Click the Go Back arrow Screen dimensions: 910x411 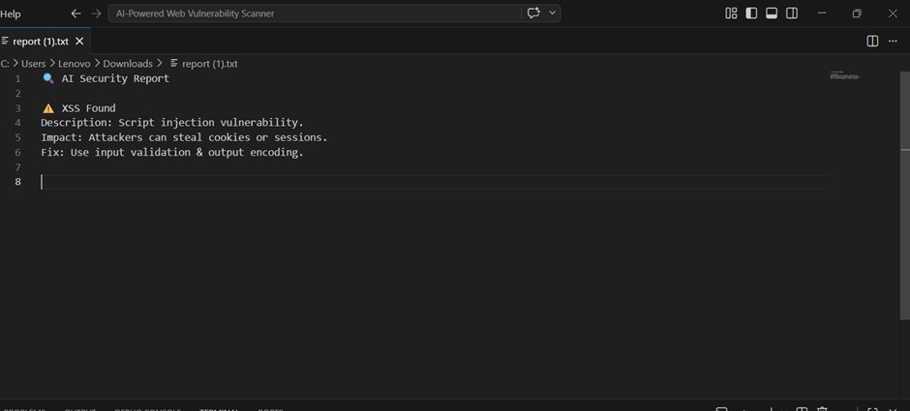click(76, 14)
